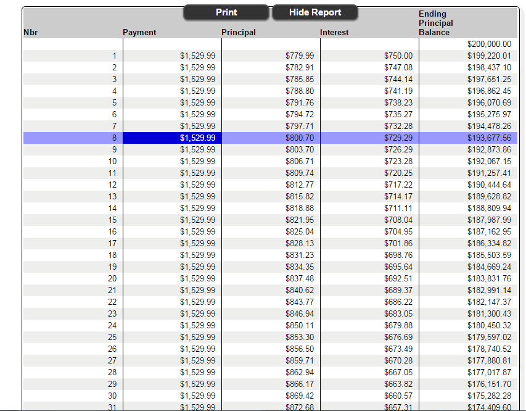Click ending balance $175,282.28
The image size is (526, 411).
tap(489, 396)
